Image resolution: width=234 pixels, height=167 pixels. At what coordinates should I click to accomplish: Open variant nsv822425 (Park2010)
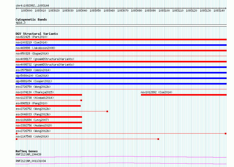(x=32, y=37)
